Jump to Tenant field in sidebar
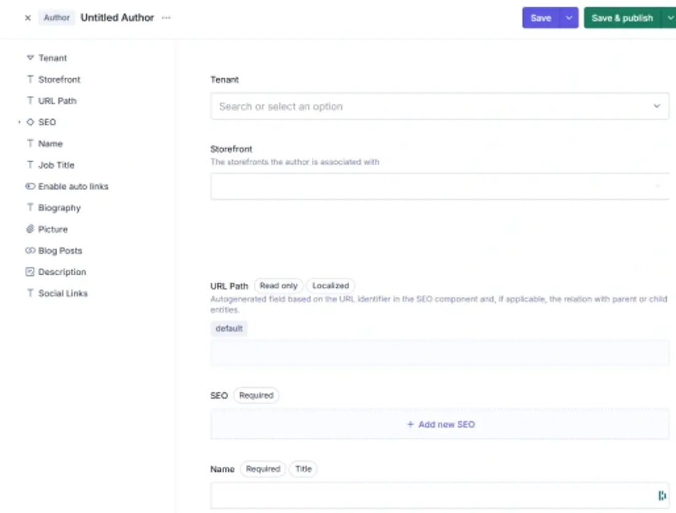 53,58
